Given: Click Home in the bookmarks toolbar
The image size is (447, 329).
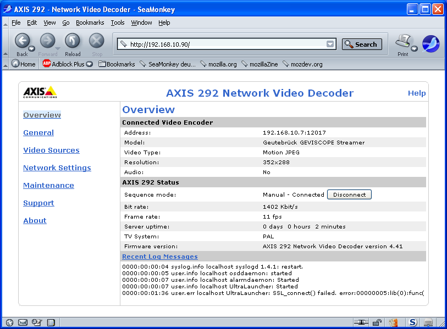Looking at the screenshot, I should coord(23,64).
